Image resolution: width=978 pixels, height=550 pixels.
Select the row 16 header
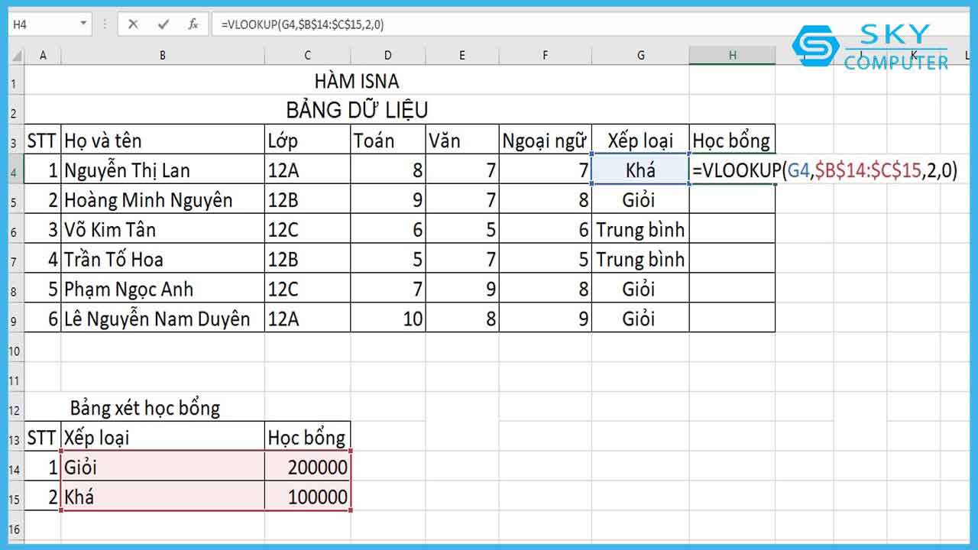pyautogui.click(x=15, y=527)
